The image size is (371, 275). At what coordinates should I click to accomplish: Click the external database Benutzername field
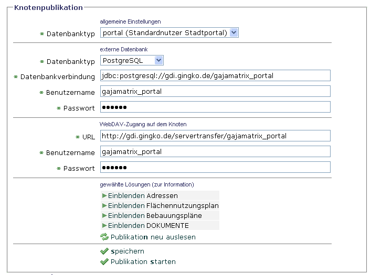[215, 92]
